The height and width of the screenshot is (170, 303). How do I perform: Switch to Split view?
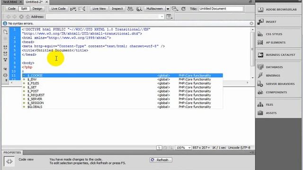point(24,8)
